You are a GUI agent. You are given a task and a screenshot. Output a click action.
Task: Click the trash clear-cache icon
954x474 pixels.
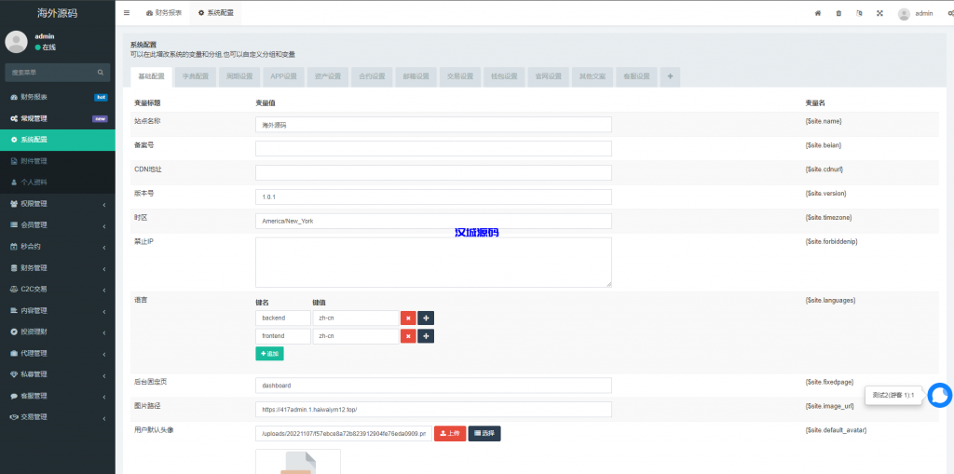point(838,13)
